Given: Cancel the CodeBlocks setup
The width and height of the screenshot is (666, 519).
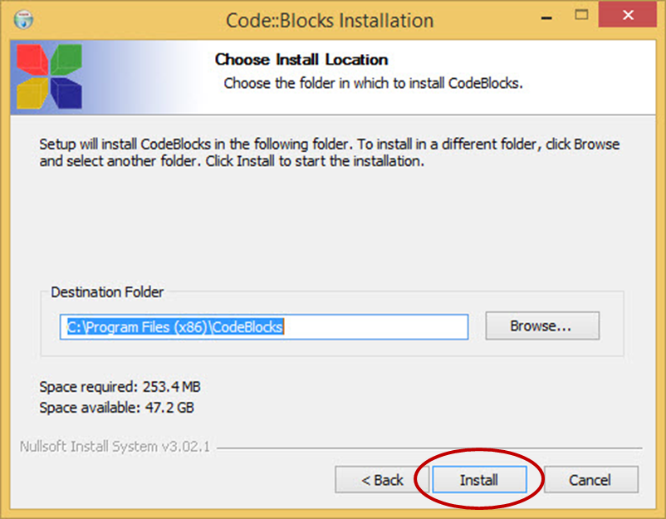Looking at the screenshot, I should (590, 480).
